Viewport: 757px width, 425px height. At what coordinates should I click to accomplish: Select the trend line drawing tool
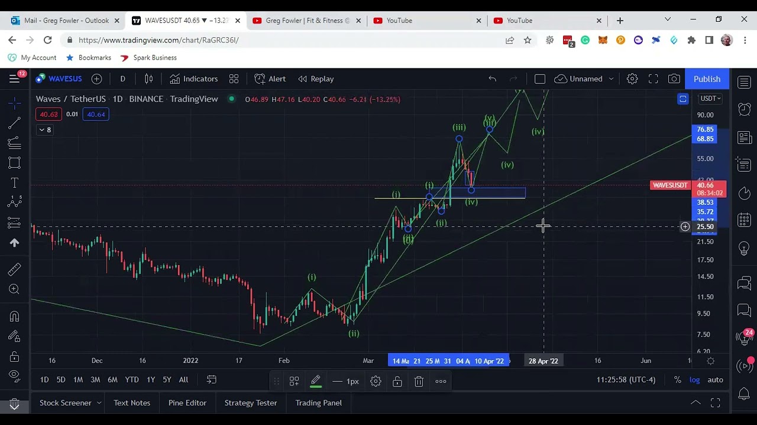15,123
